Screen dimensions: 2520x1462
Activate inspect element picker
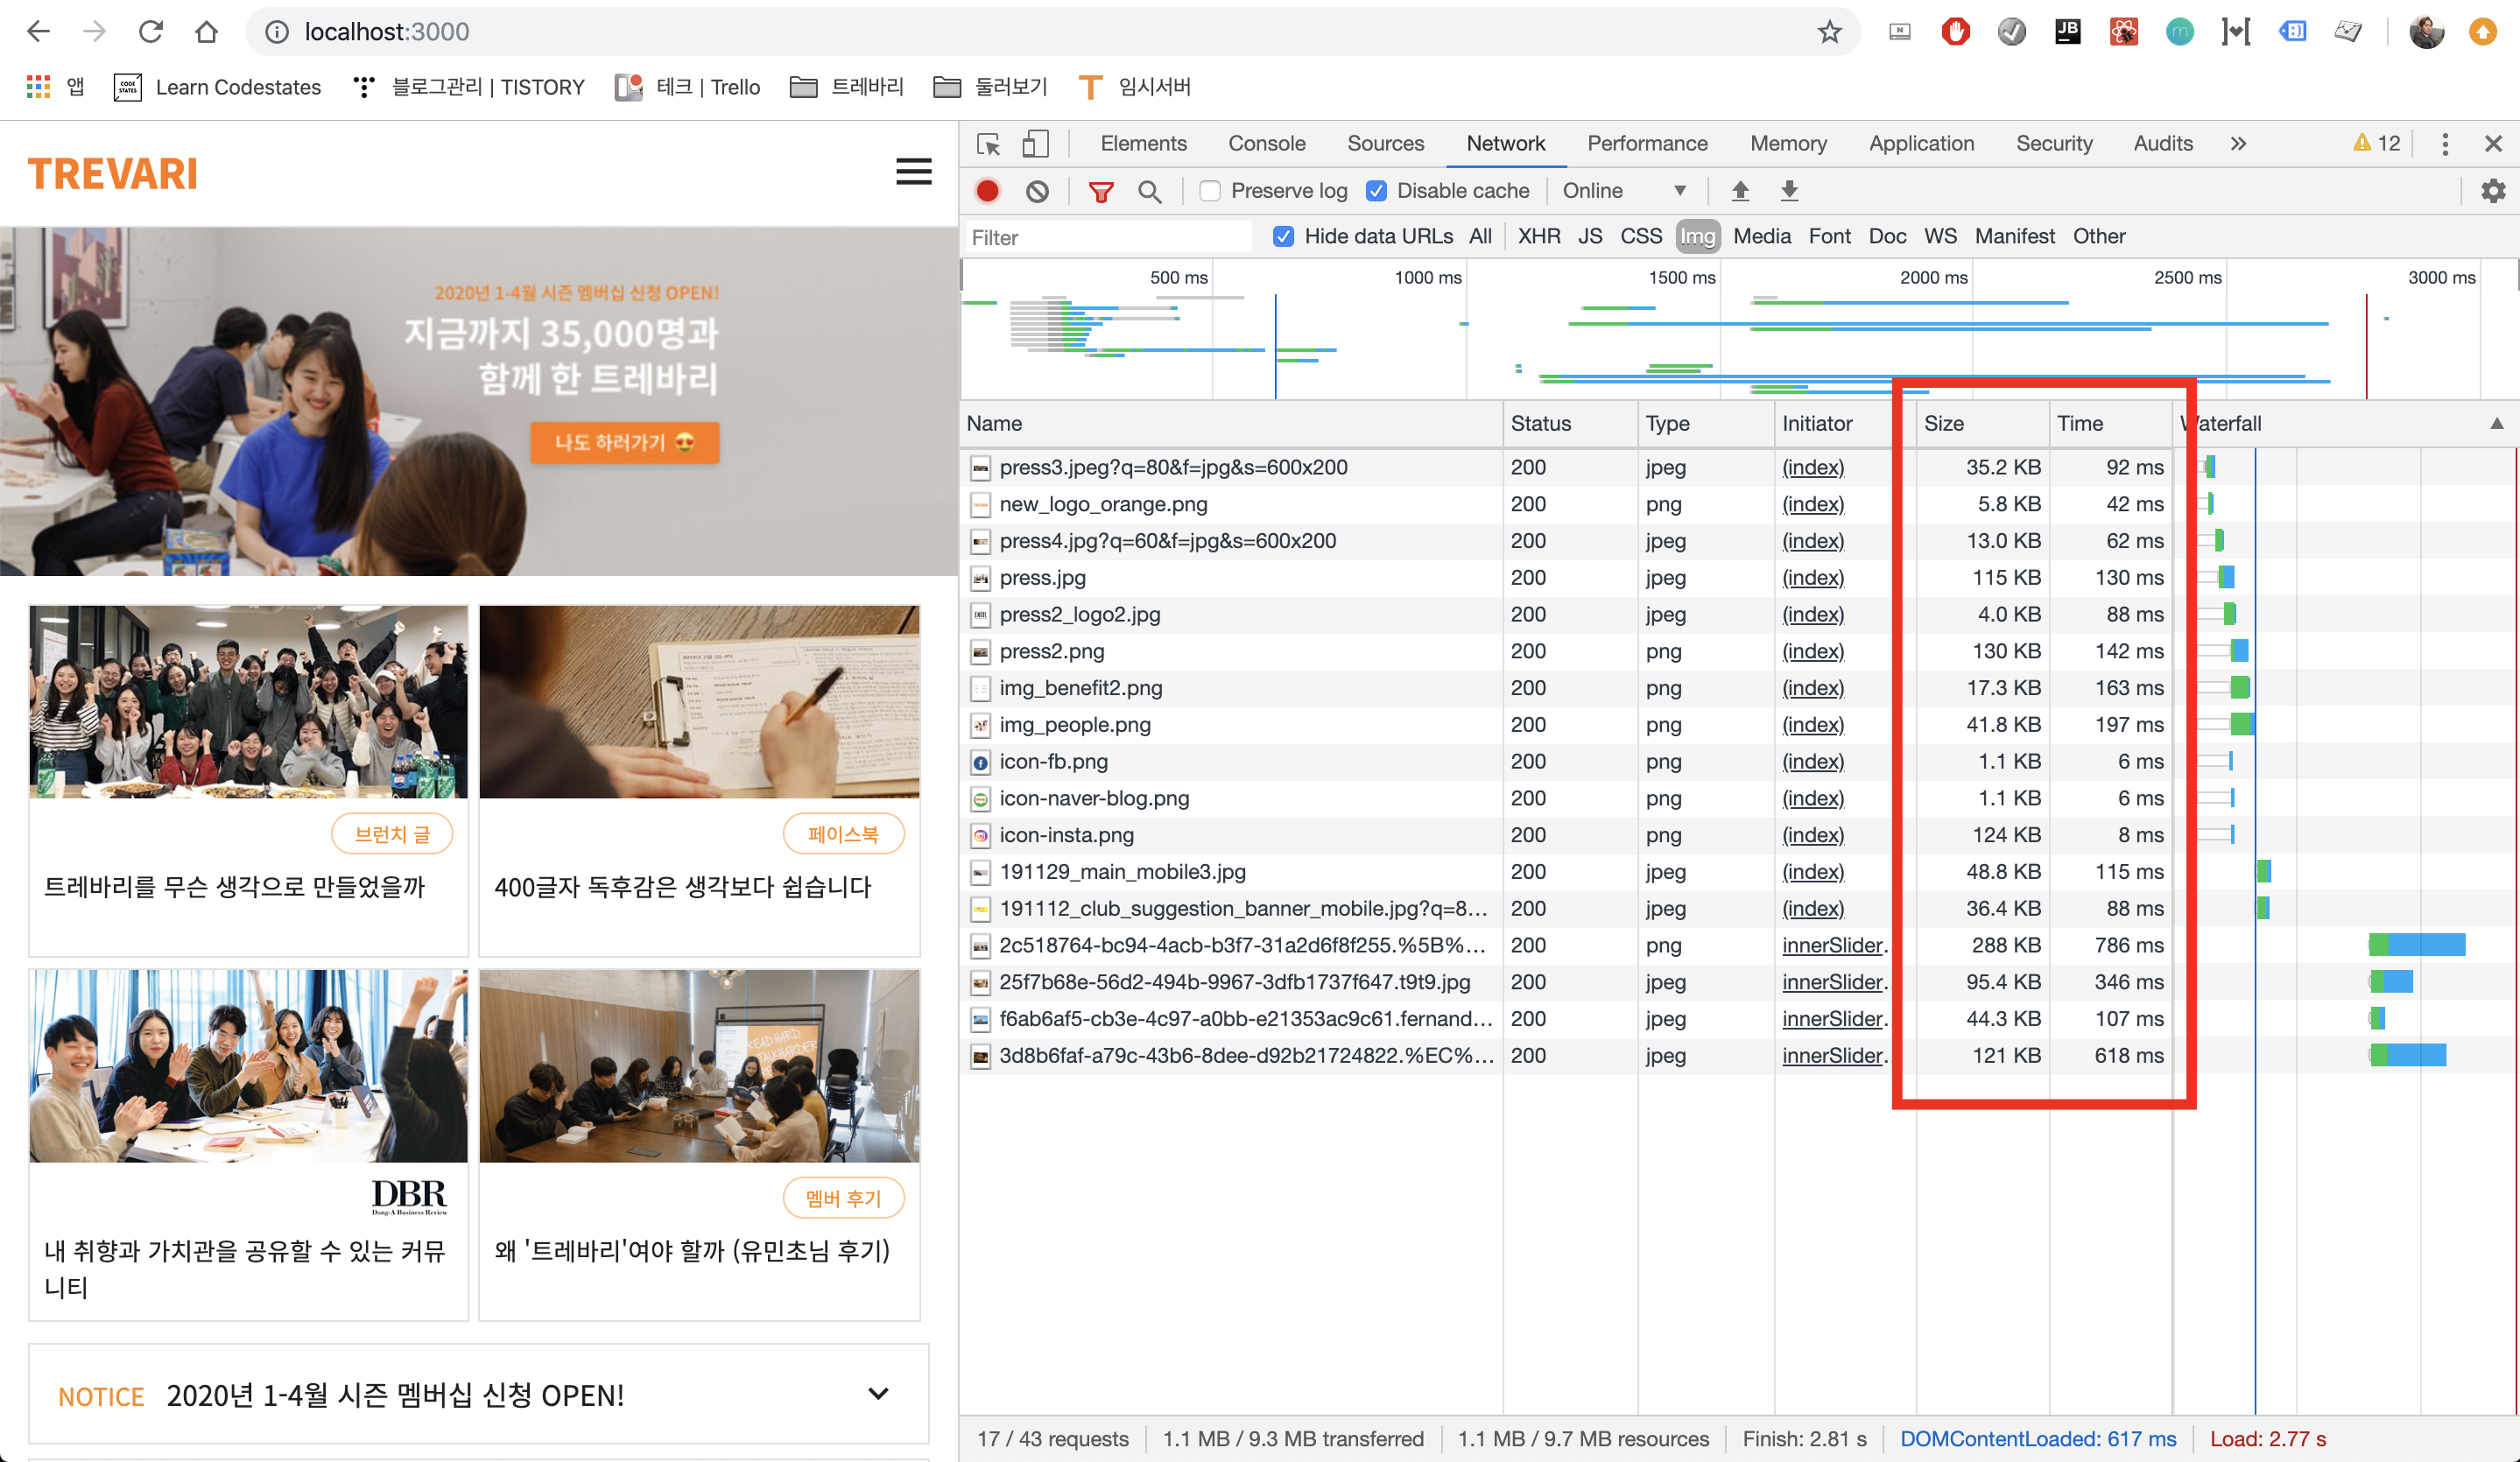(988, 144)
